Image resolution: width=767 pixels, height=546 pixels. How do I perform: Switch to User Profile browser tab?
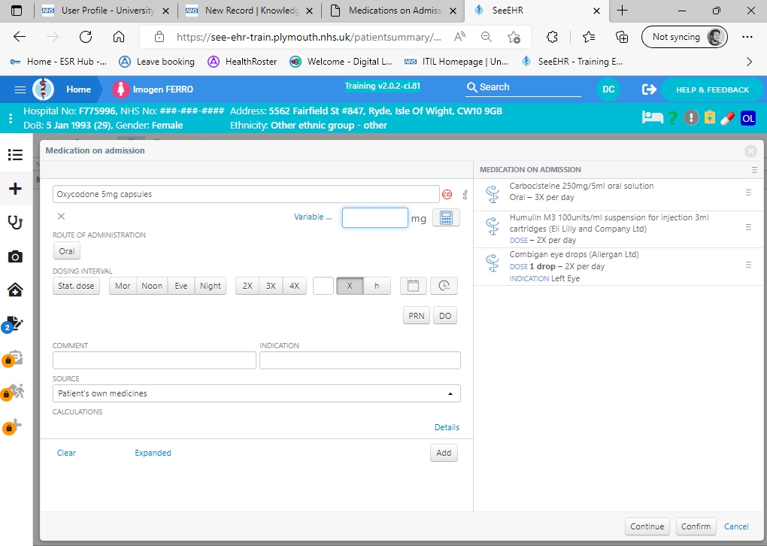point(106,11)
